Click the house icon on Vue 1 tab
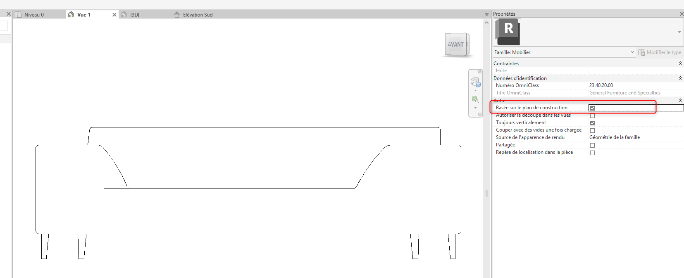This screenshot has height=278, width=684. [x=71, y=14]
